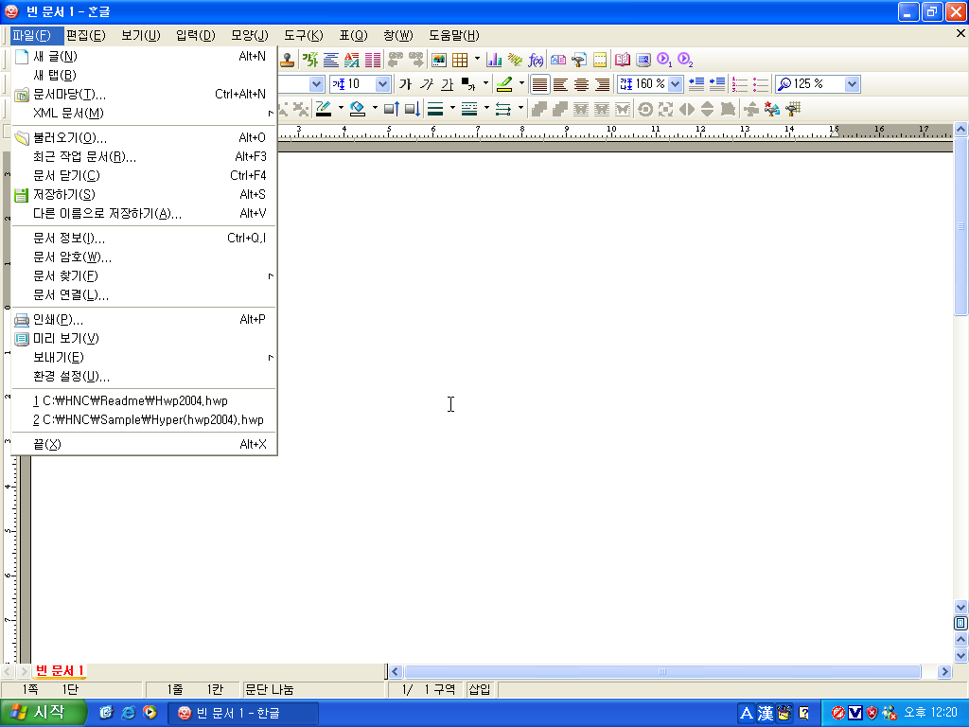Click the drawing objects ruler icon
The image size is (969, 727).
tap(515, 60)
